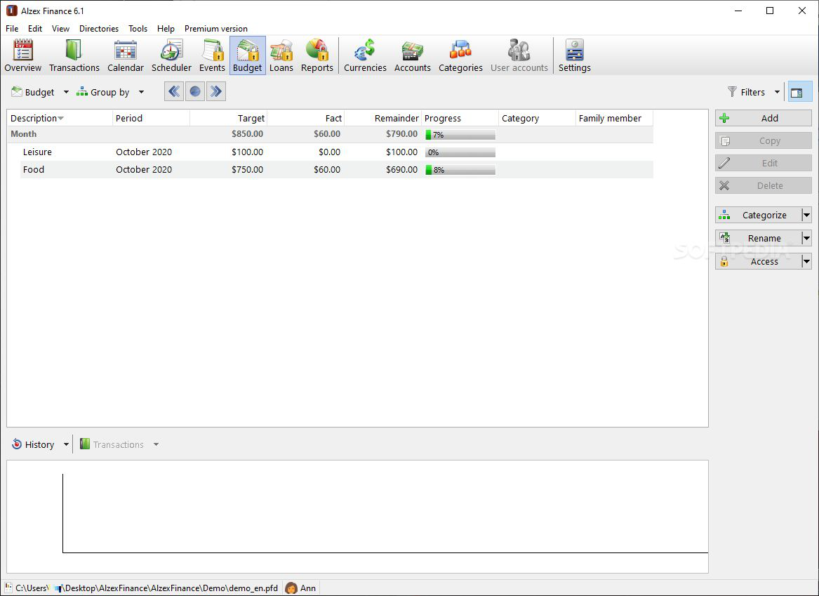819x596 pixels.
Task: Click the Leisure row 0% progress bar
Action: [x=460, y=152]
